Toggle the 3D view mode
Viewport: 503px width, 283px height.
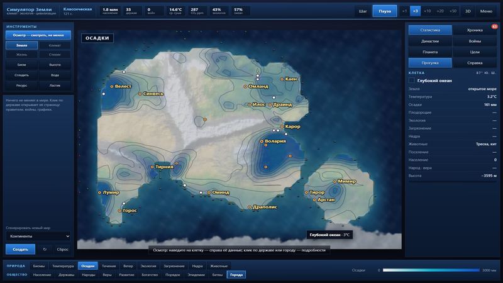(468, 11)
